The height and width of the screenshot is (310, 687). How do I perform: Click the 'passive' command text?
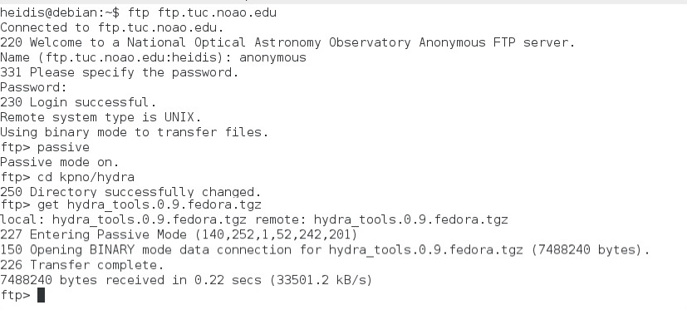(x=63, y=147)
